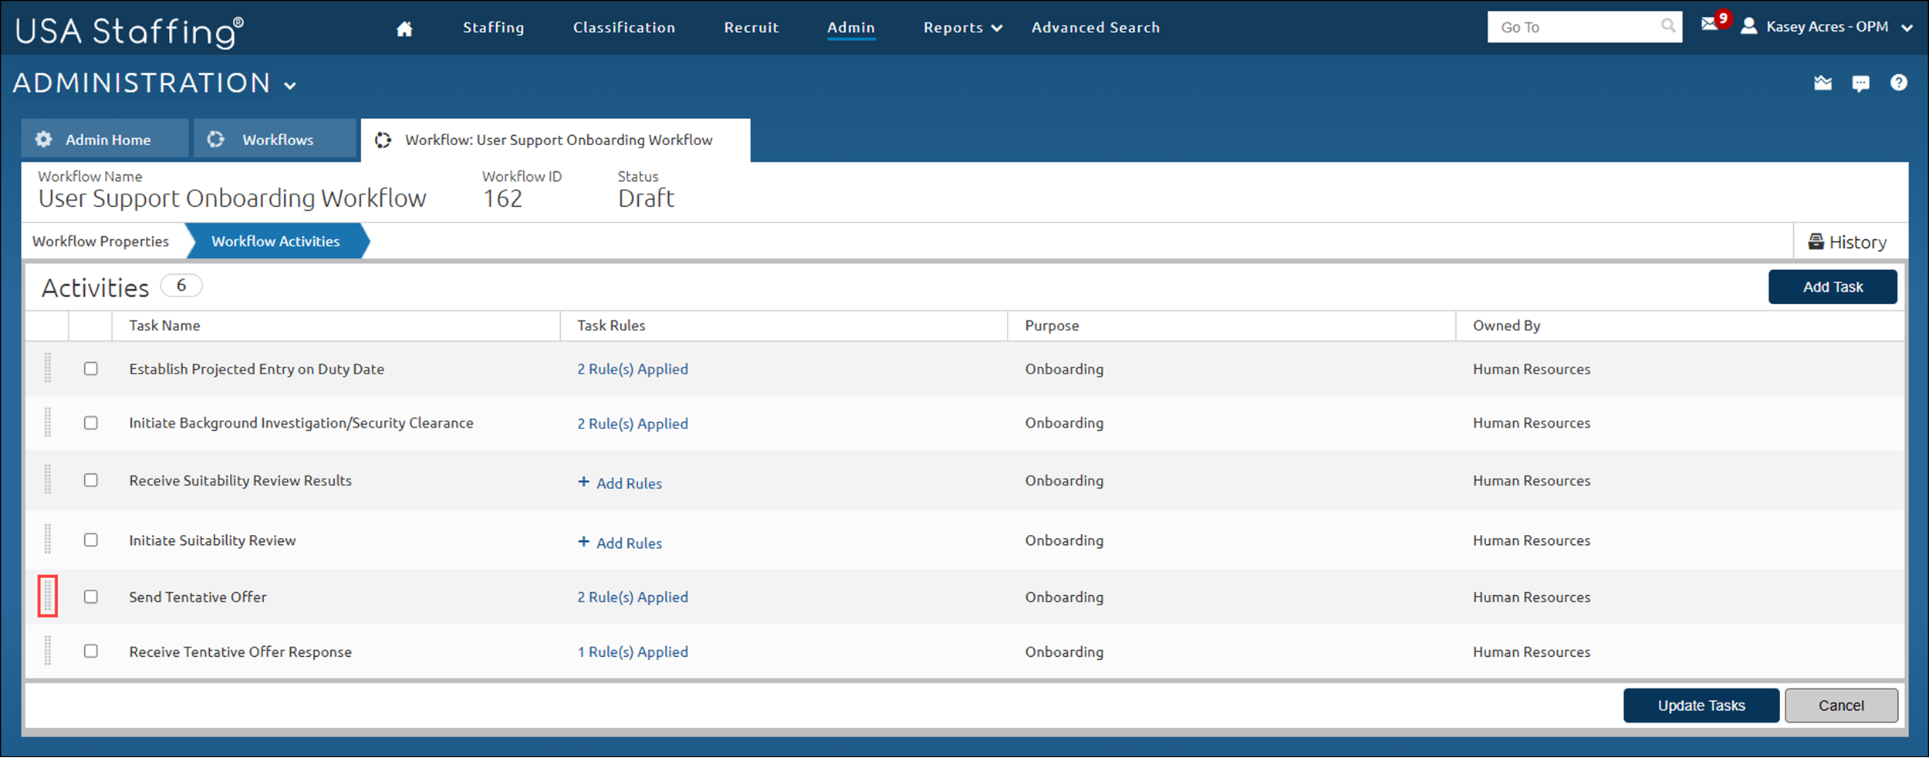Add Rules to Initiate Suitability Review
Viewport: 1929px width, 758px height.
click(620, 543)
